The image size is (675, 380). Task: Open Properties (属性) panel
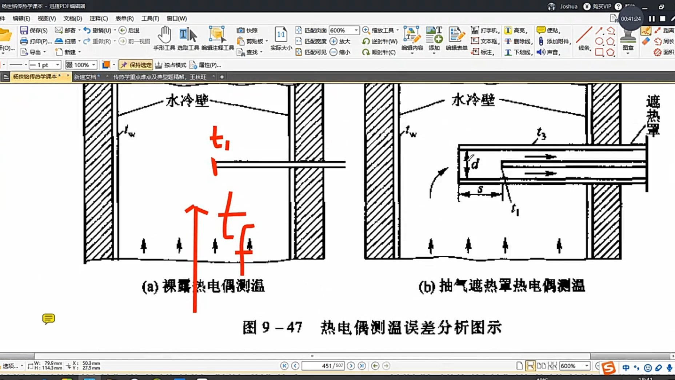coord(205,65)
